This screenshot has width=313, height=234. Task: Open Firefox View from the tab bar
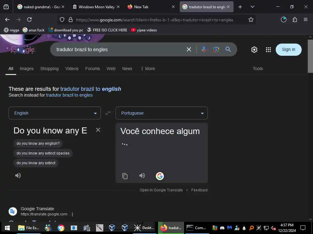point(6,7)
